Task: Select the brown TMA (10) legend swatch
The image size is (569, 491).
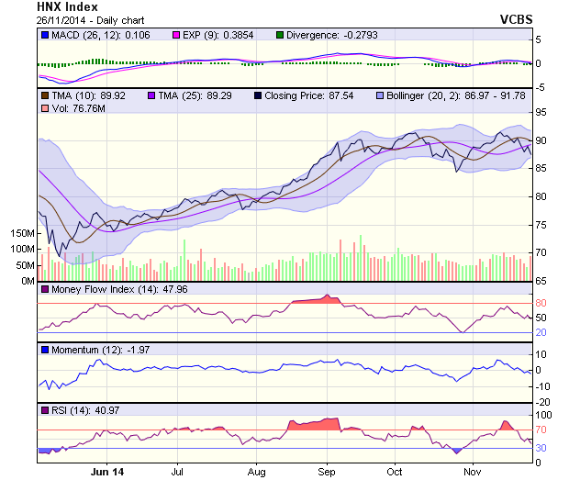Action: pyautogui.click(x=44, y=95)
